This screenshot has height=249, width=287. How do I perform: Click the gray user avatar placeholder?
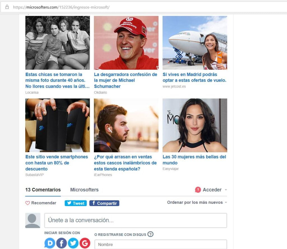point(33,220)
